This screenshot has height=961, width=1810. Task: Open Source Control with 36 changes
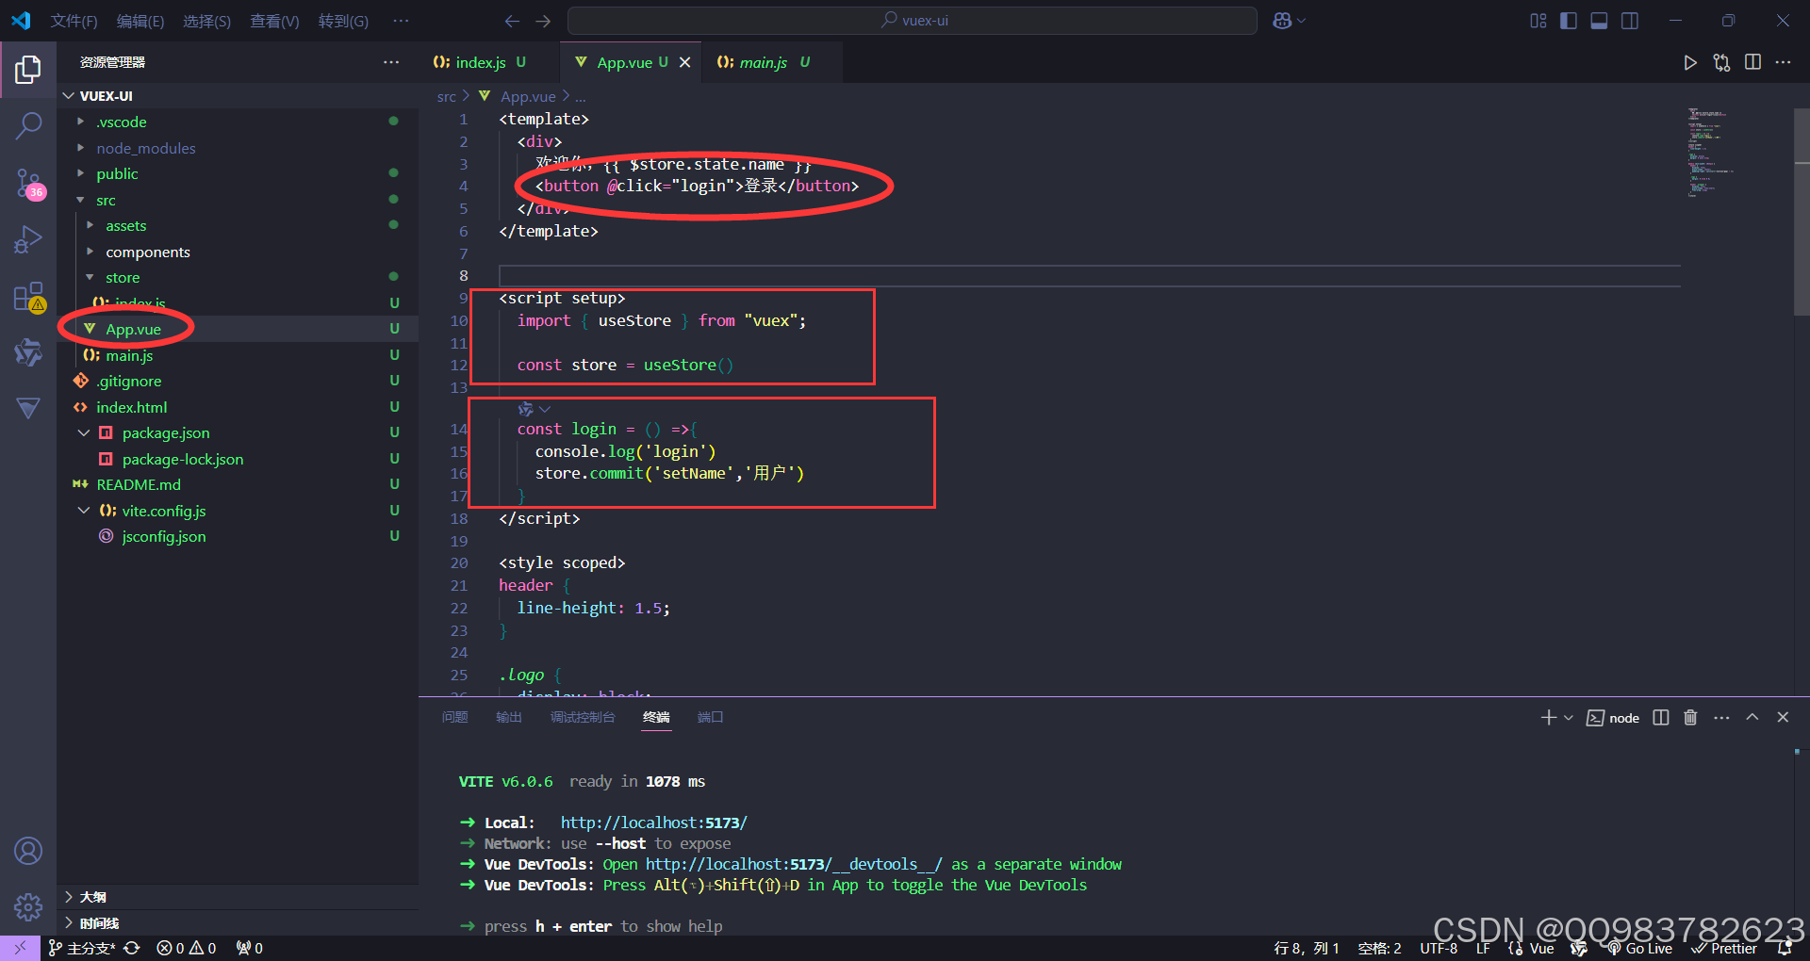tap(28, 184)
